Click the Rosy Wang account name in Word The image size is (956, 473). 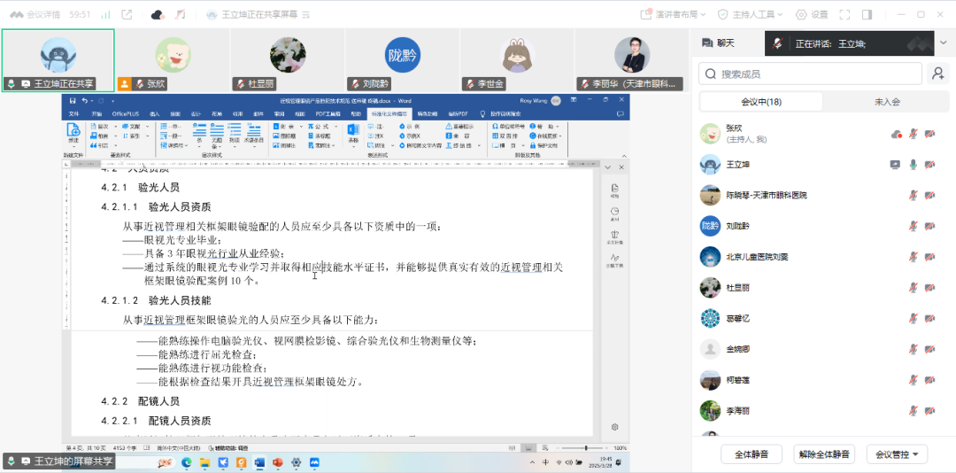pyautogui.click(x=534, y=100)
